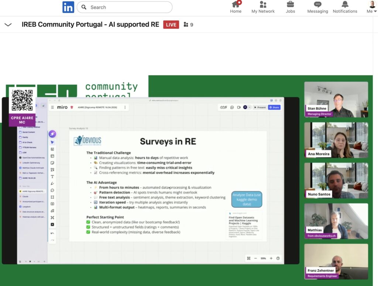Screen dimensions: 378x286
Task: Click the Miro AI sparkle button
Action: point(52,134)
